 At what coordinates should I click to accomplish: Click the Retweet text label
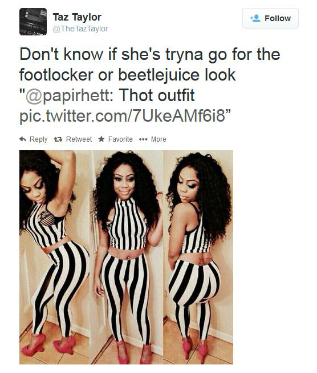79,139
